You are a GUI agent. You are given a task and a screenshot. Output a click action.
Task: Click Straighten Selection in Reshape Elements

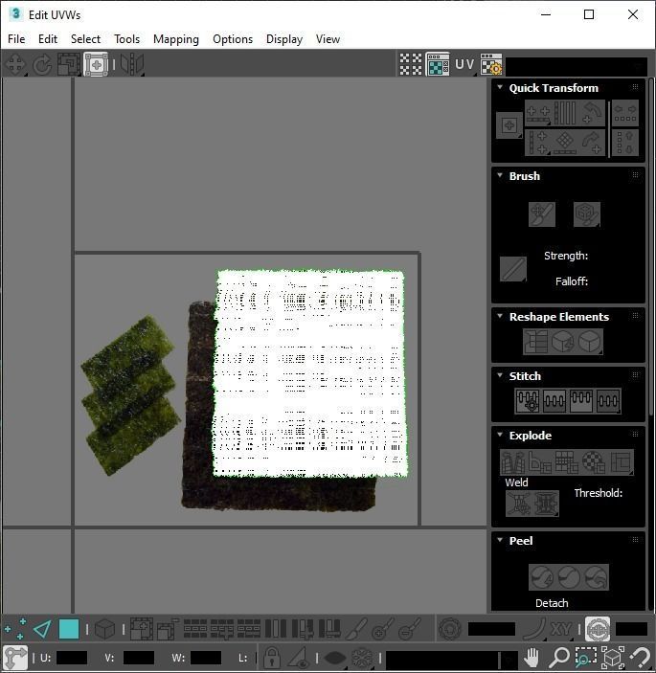point(535,342)
